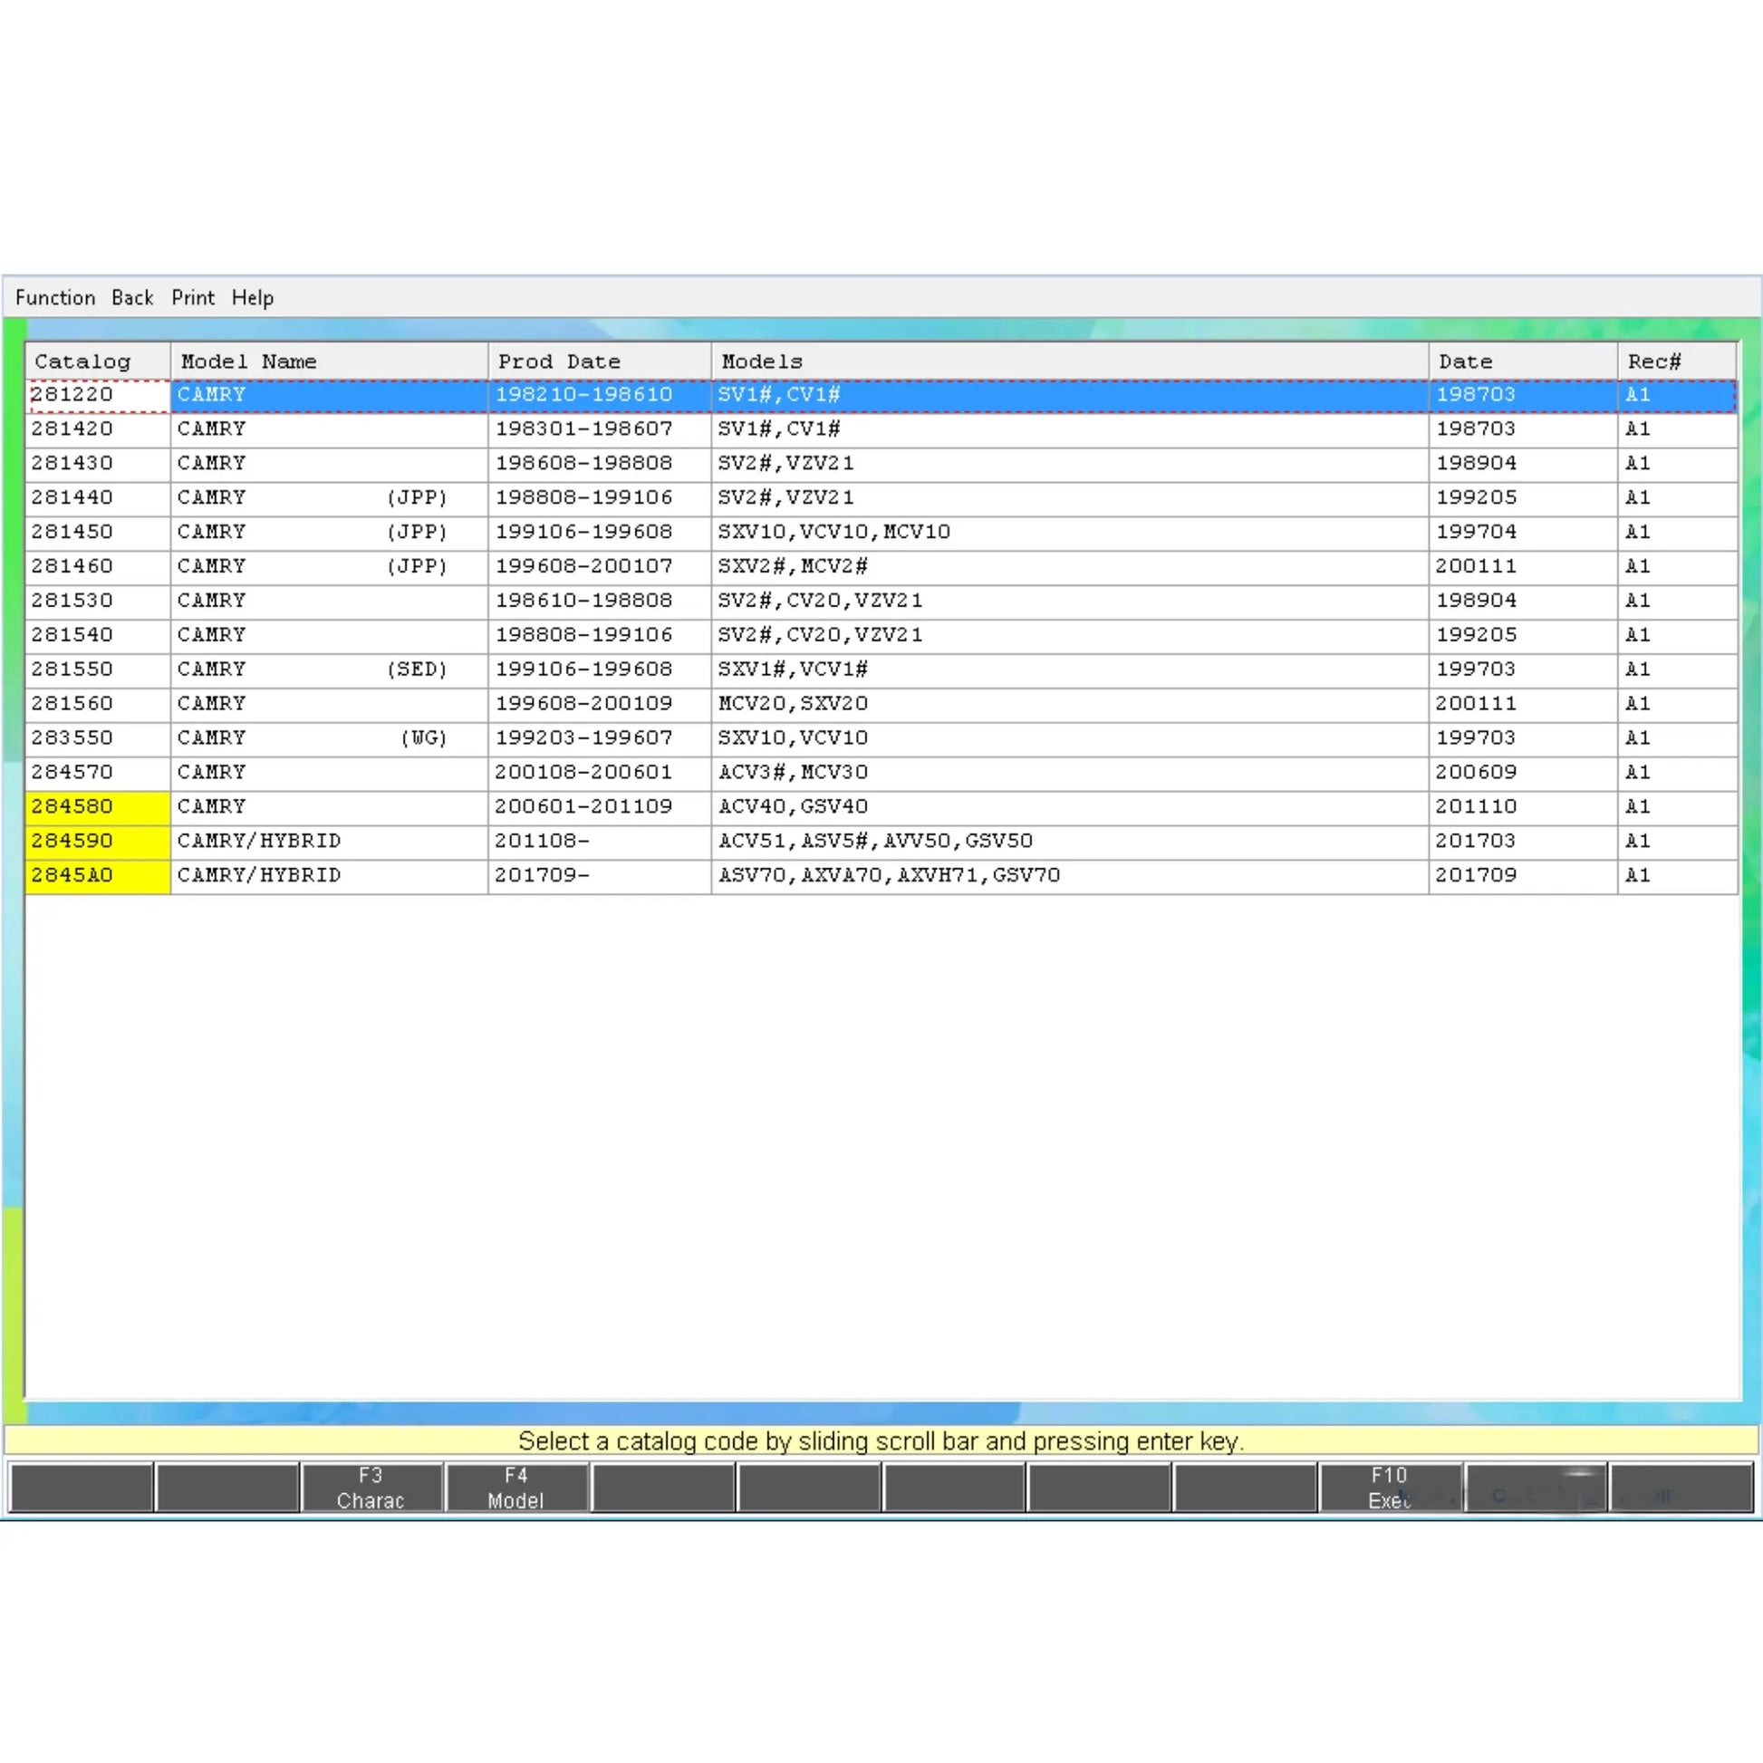Click CAMRY/HYBRID in the 2845A0 row

tap(259, 876)
